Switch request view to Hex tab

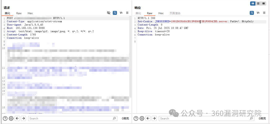(x=30, y=13)
